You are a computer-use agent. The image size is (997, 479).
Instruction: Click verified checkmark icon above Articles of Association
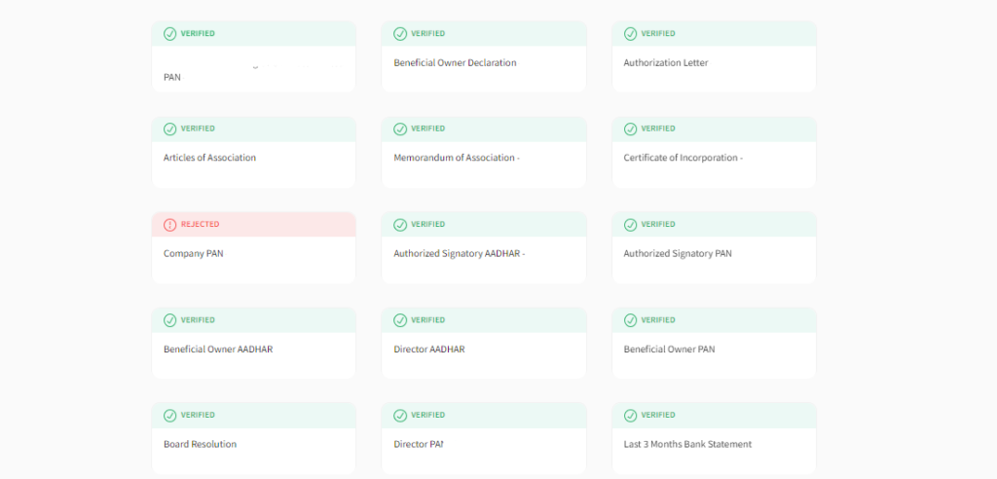[x=170, y=129]
